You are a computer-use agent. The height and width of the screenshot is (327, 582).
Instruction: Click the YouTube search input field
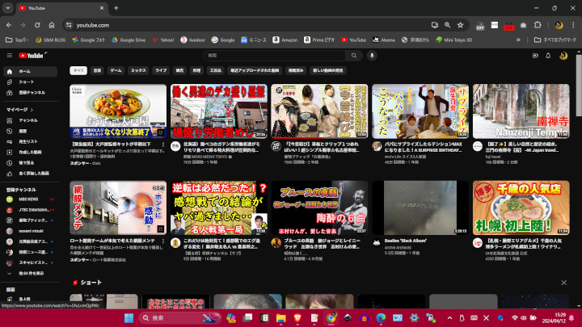click(274, 56)
